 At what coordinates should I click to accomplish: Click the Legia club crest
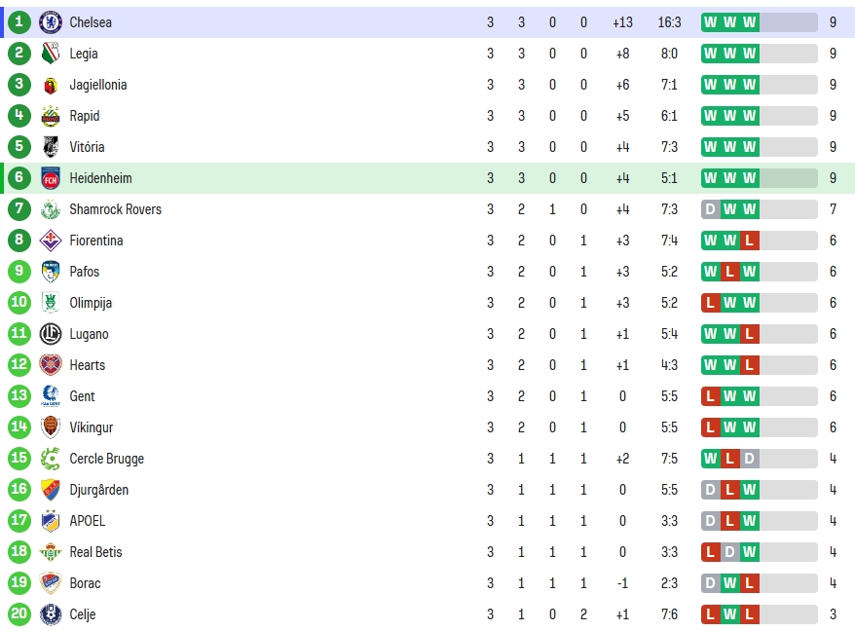tap(51, 54)
